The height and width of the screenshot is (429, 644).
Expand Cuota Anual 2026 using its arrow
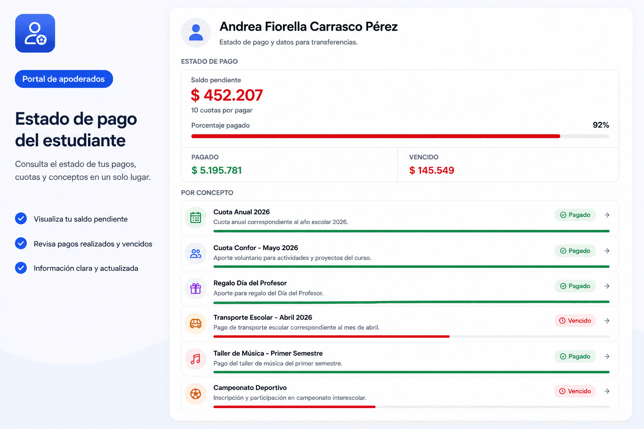tap(607, 215)
